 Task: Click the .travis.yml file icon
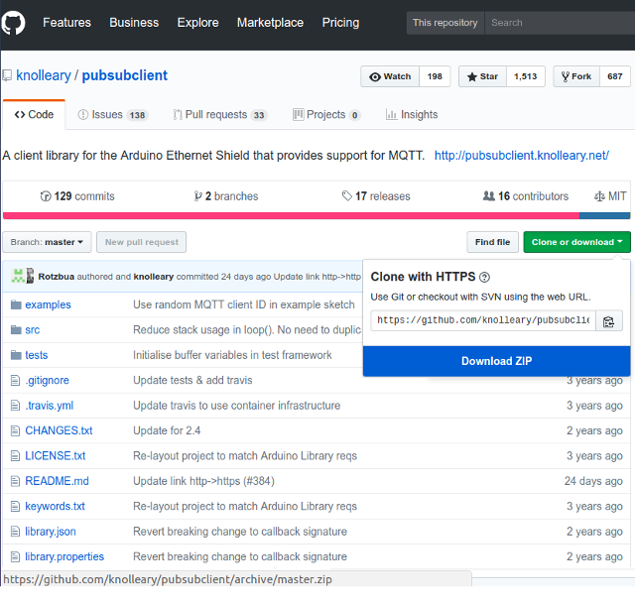pyautogui.click(x=16, y=406)
